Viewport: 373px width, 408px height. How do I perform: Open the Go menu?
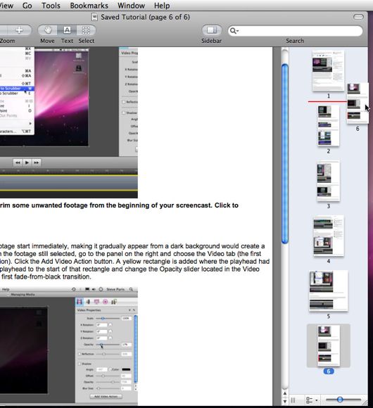tap(27, 6)
